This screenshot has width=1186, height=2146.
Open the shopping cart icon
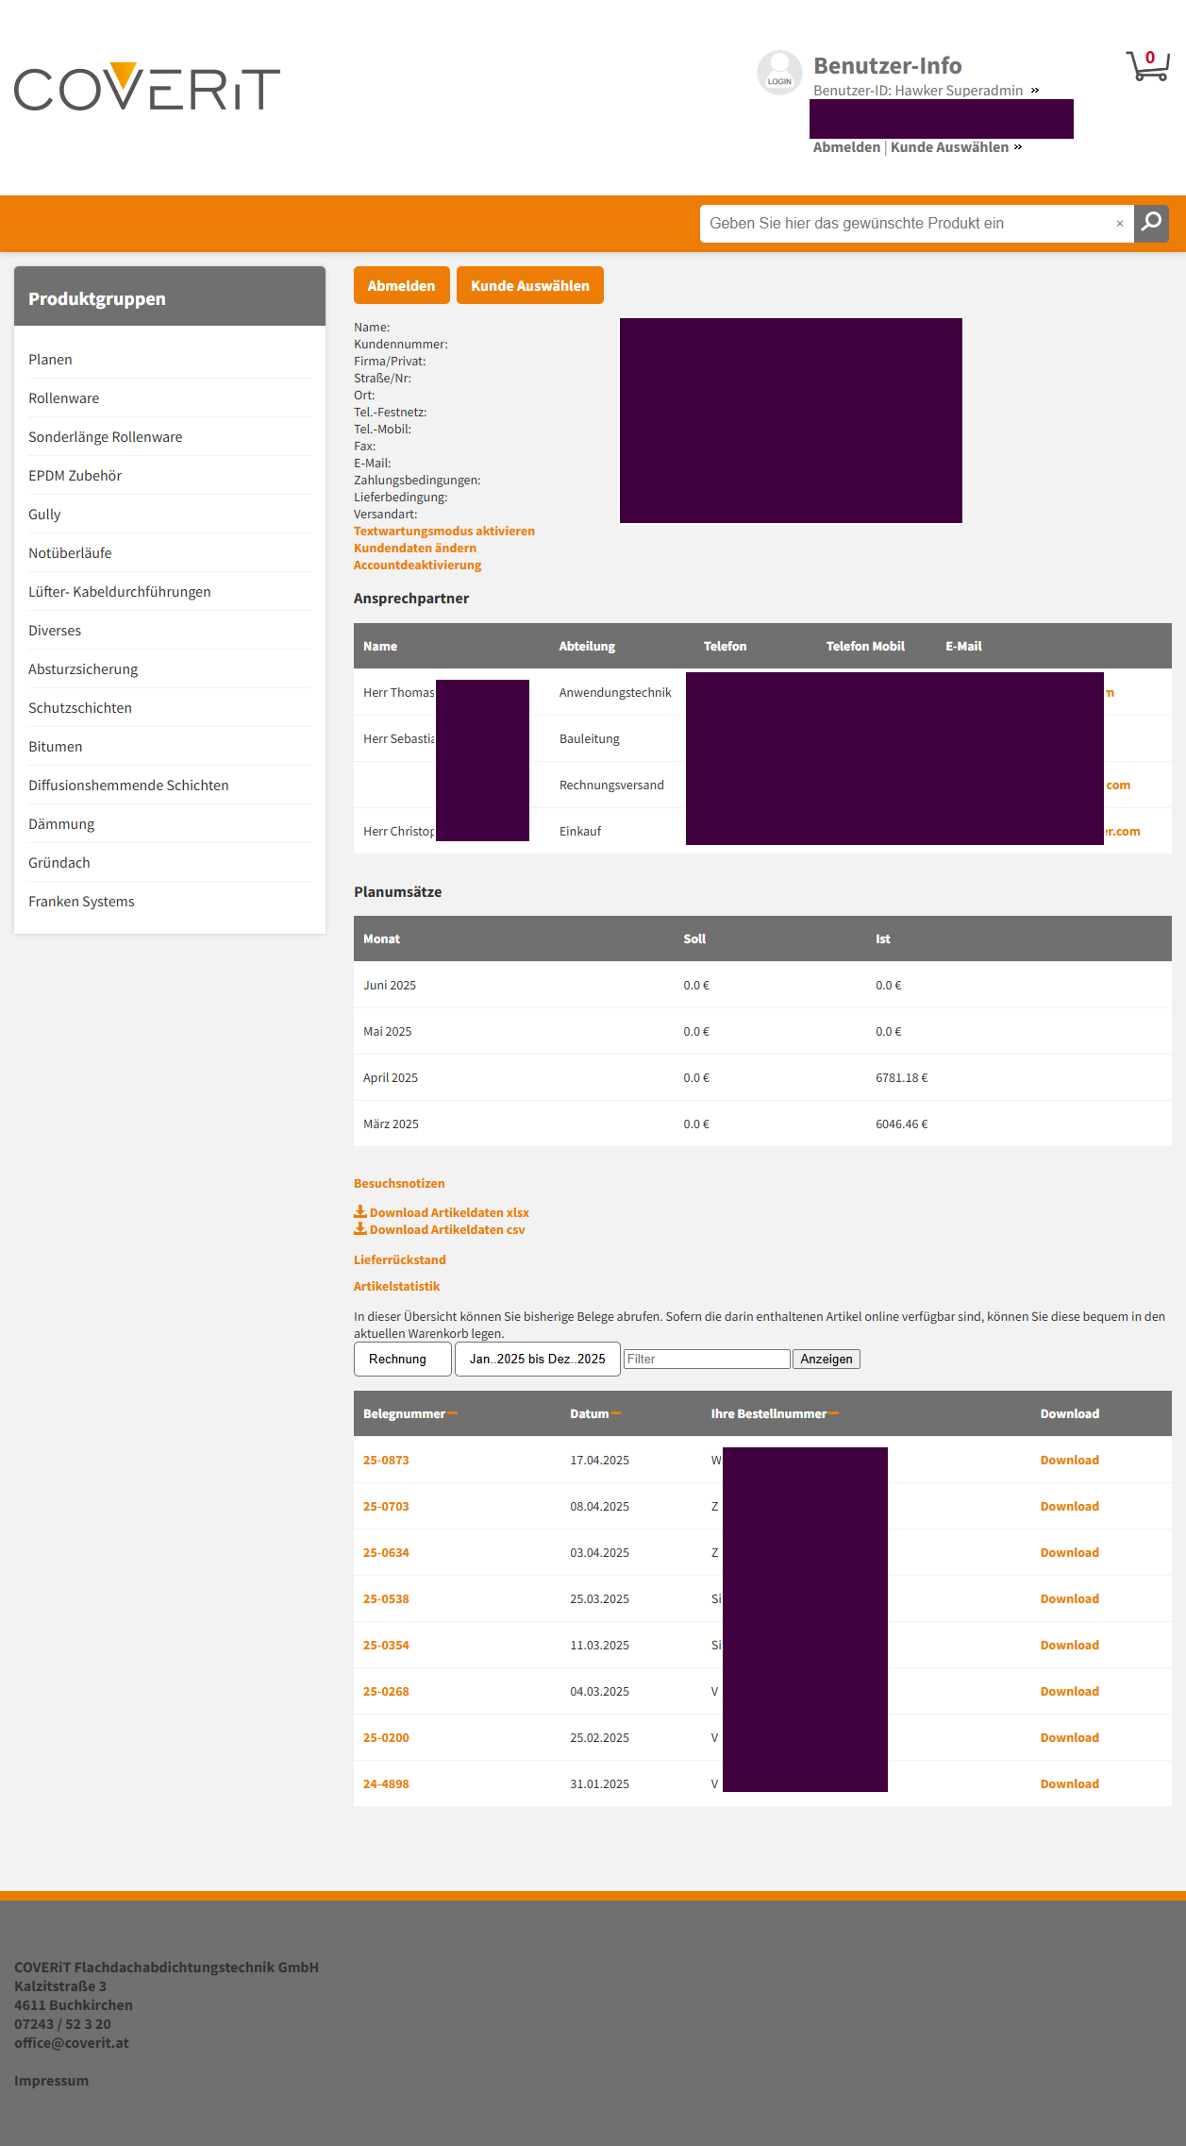(x=1147, y=66)
